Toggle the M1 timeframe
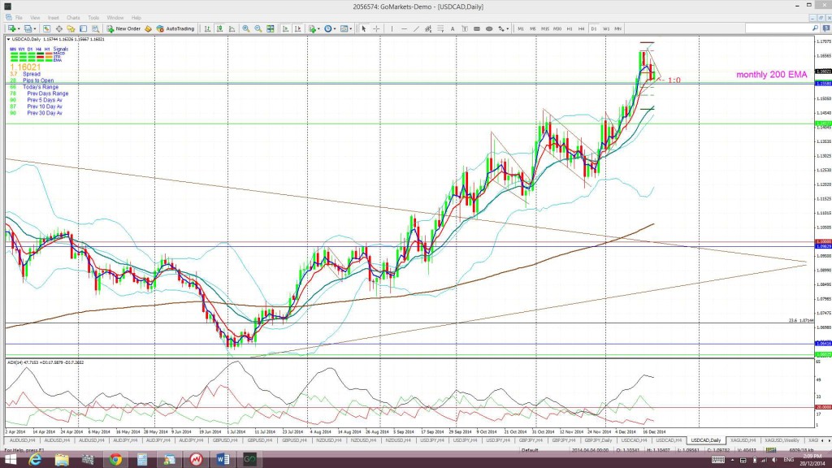The height and width of the screenshot is (468, 832). [521, 28]
